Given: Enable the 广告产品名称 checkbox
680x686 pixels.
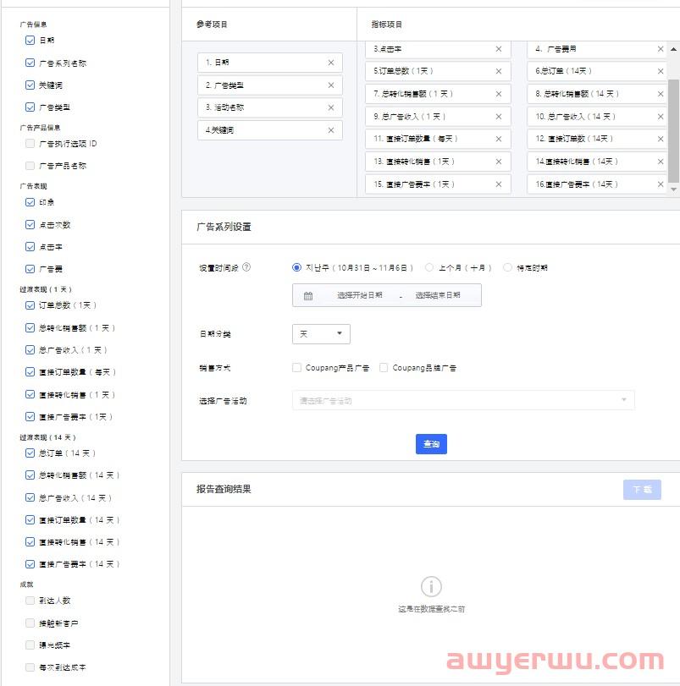Looking at the screenshot, I should (x=30, y=166).
